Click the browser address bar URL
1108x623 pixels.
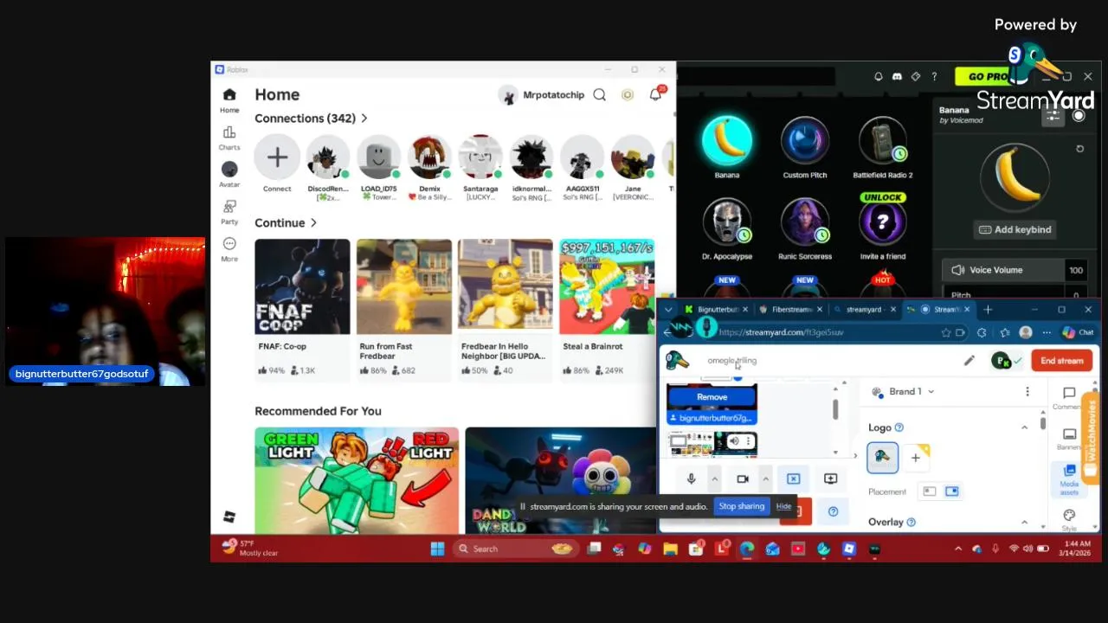[x=781, y=332]
